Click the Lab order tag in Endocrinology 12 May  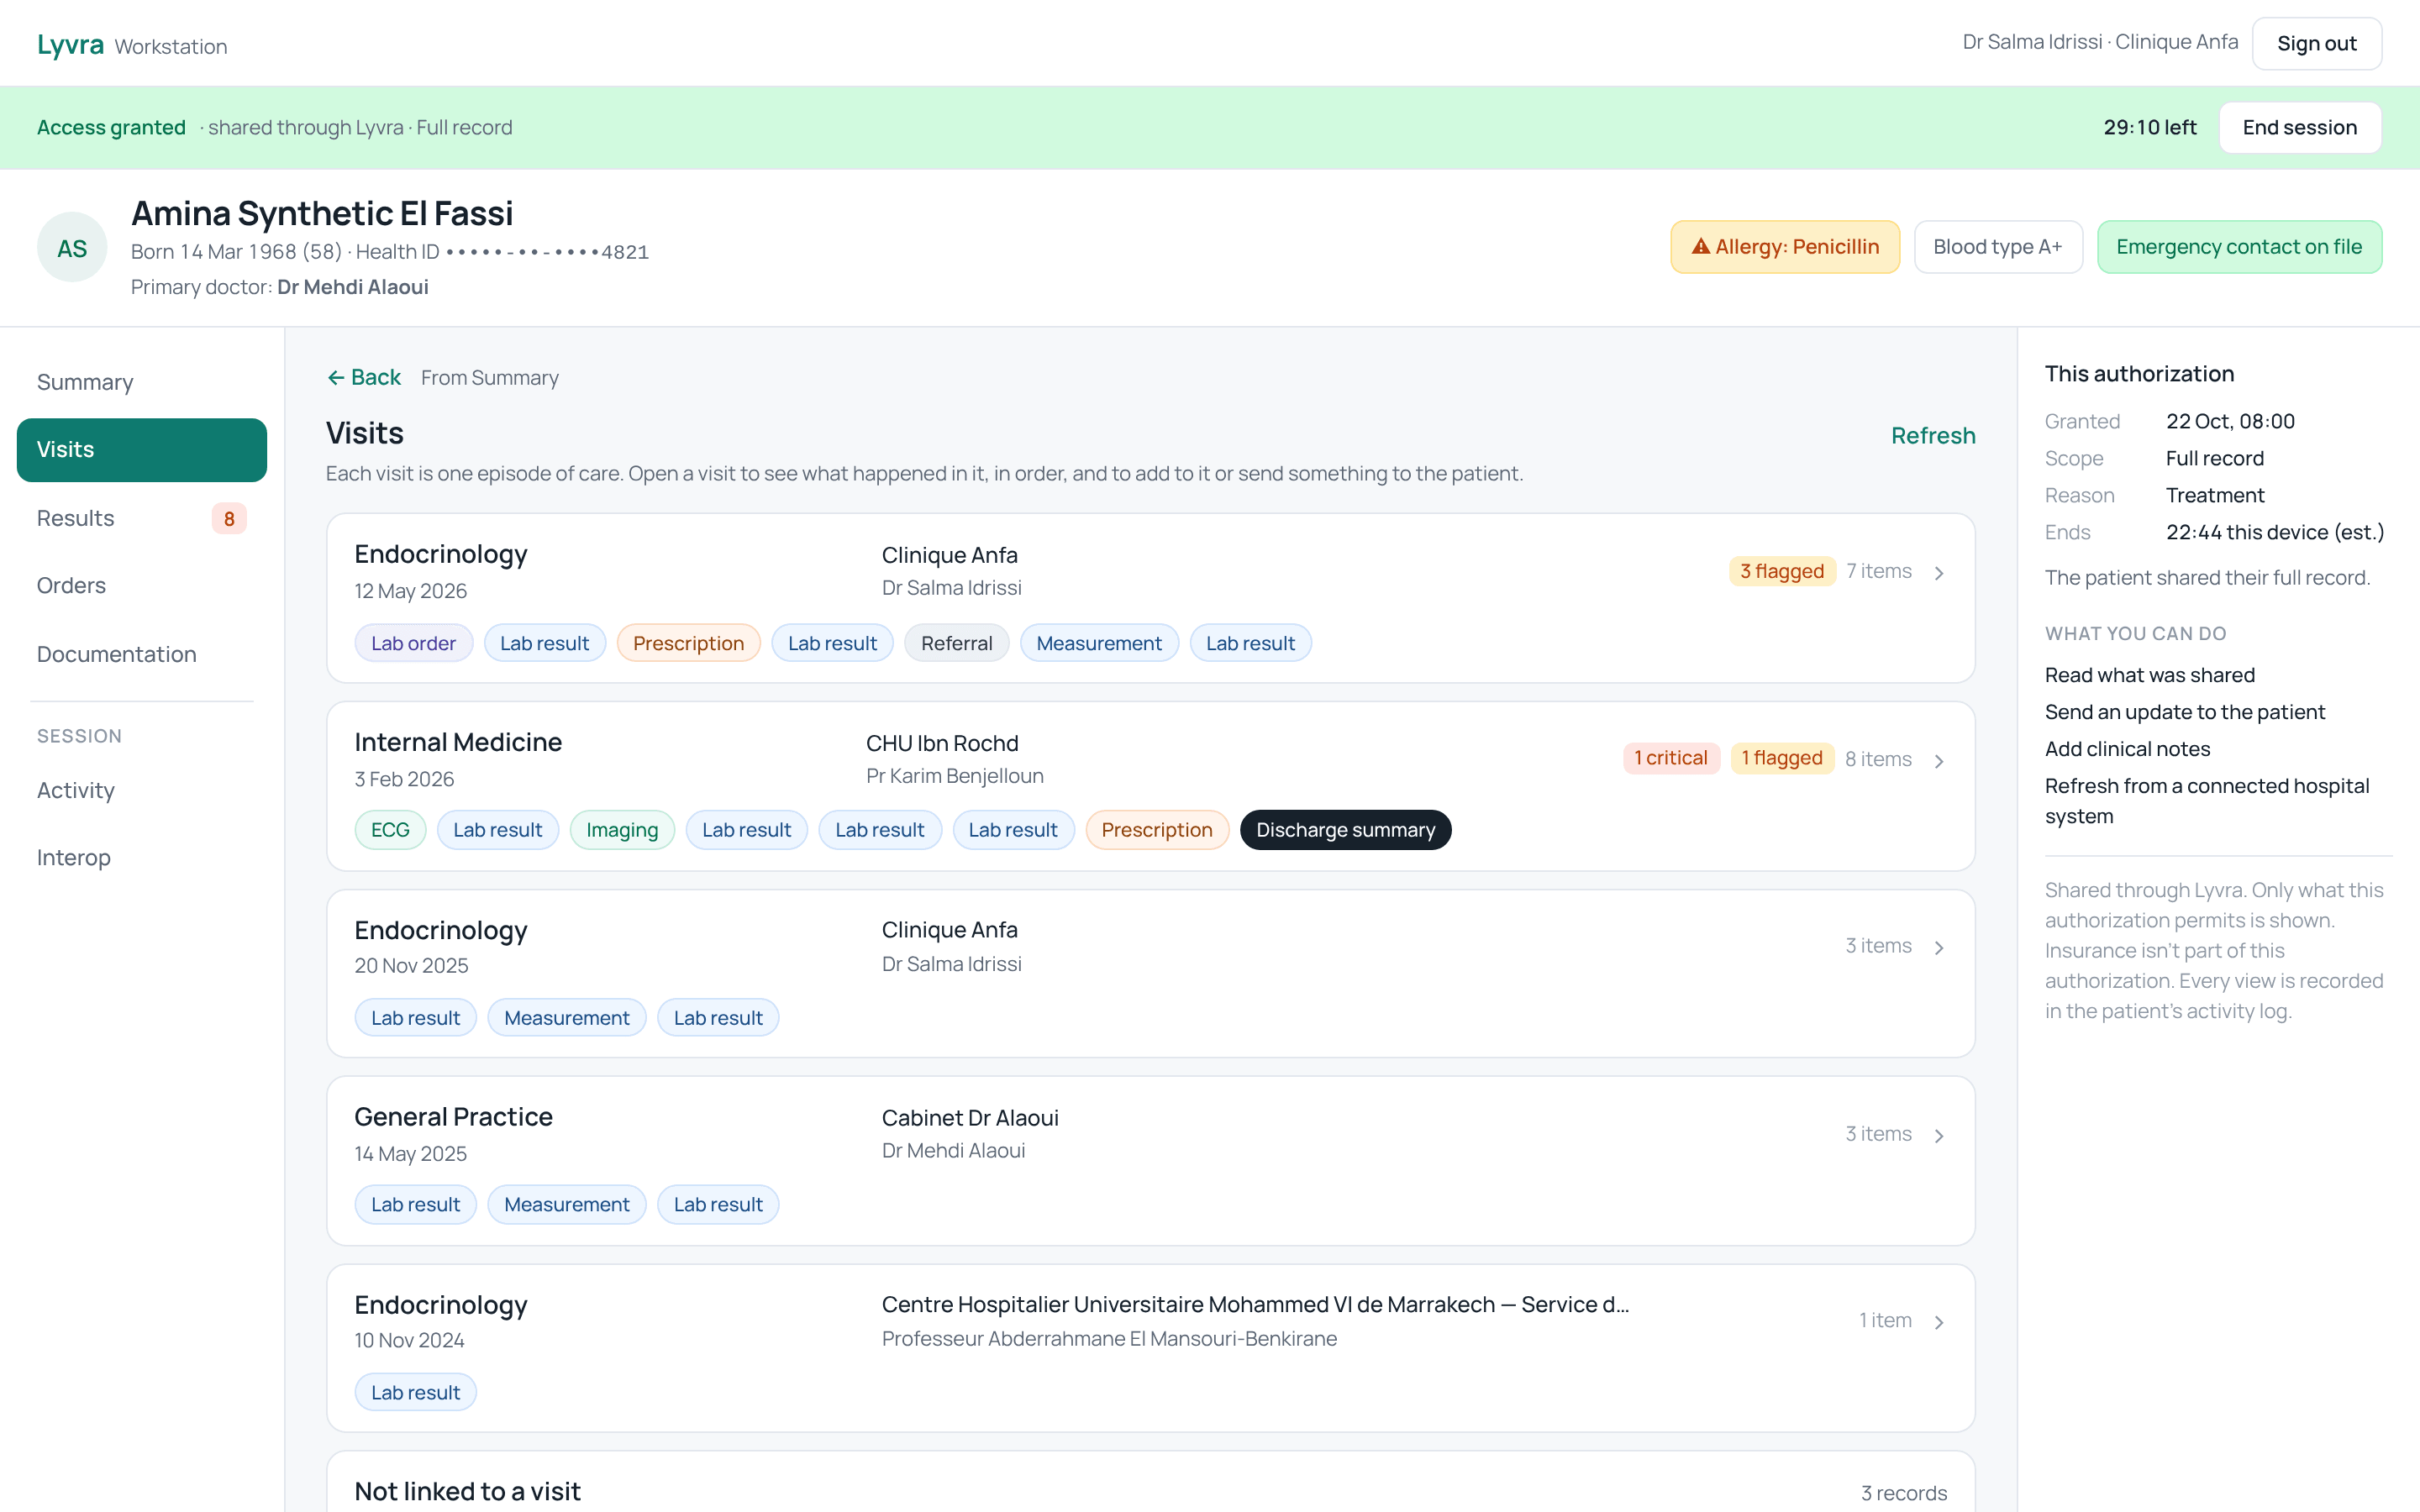coord(413,643)
